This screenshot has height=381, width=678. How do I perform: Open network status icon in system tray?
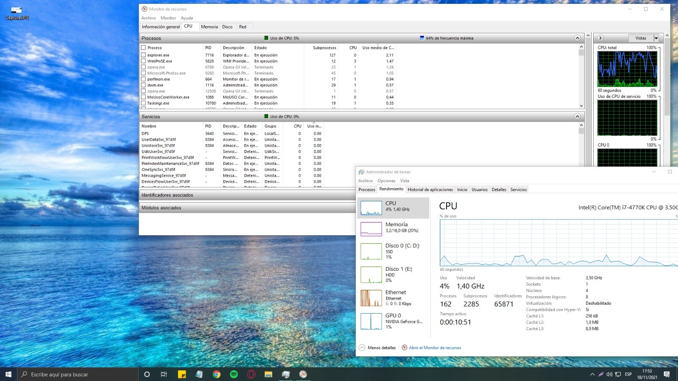tap(618, 374)
